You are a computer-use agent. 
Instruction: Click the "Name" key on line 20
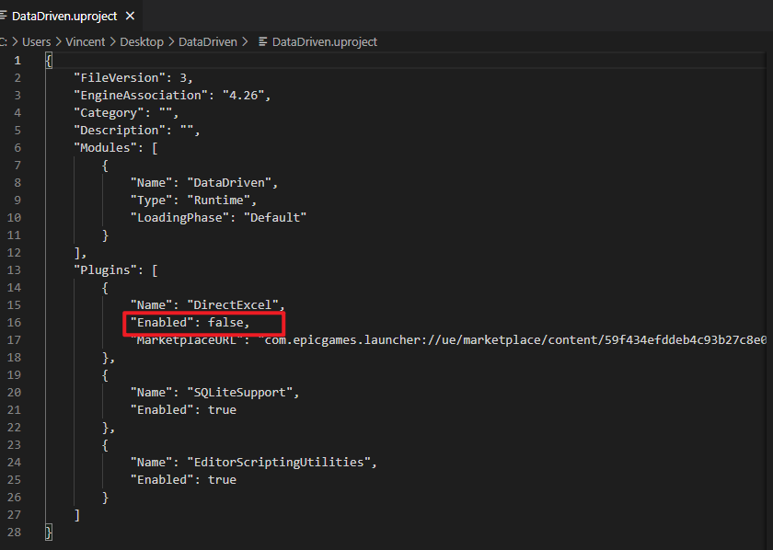pyautogui.click(x=152, y=393)
